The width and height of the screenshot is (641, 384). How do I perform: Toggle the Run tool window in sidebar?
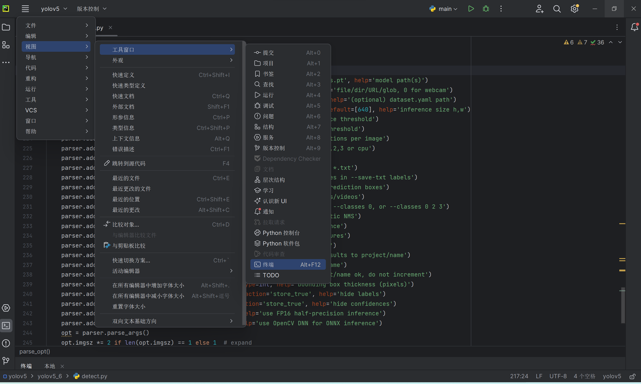click(6, 308)
